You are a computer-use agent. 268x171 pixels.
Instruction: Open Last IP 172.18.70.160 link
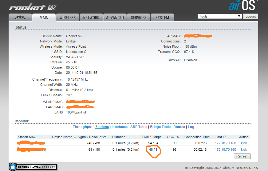pos(225,149)
